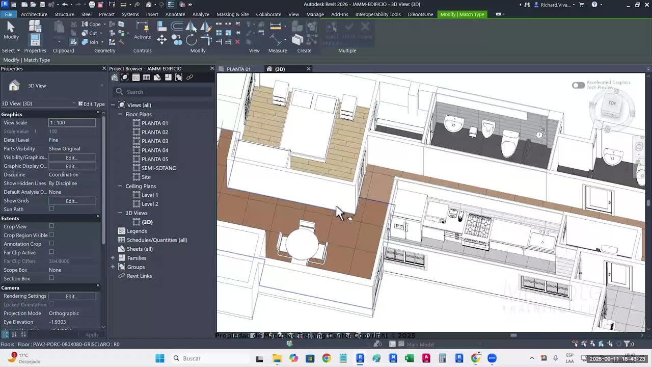This screenshot has width=652, height=367.
Task: Click the Project Browser home organization icon
Action: tap(115, 77)
